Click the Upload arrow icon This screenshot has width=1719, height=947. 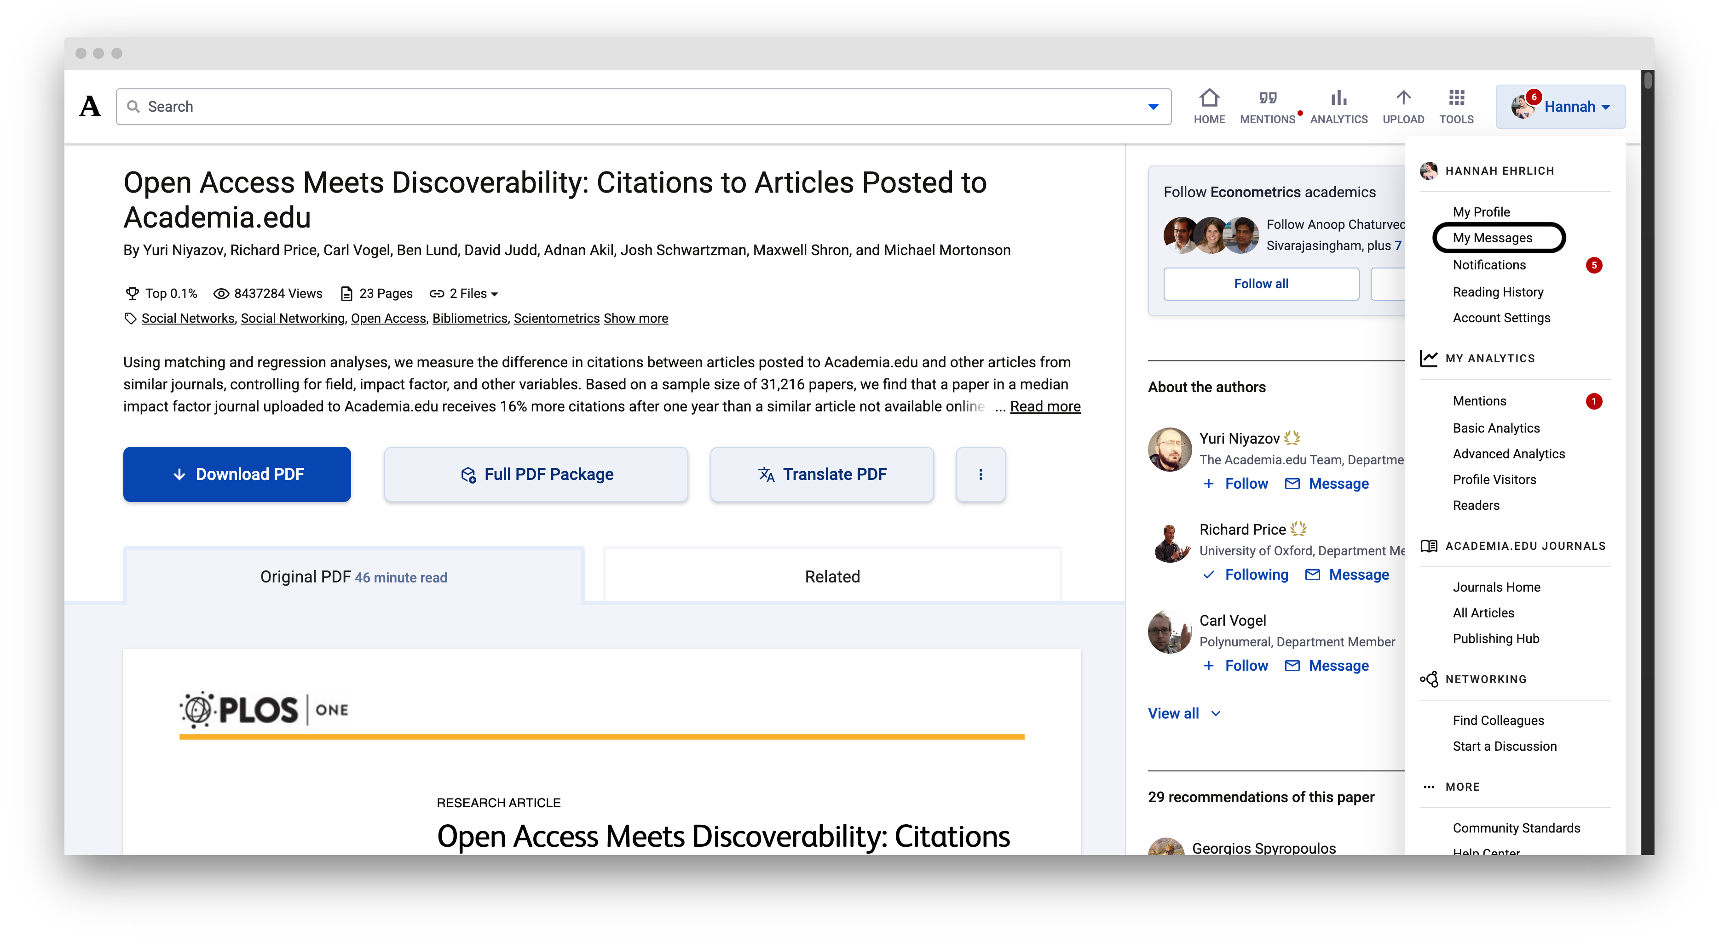(x=1403, y=98)
